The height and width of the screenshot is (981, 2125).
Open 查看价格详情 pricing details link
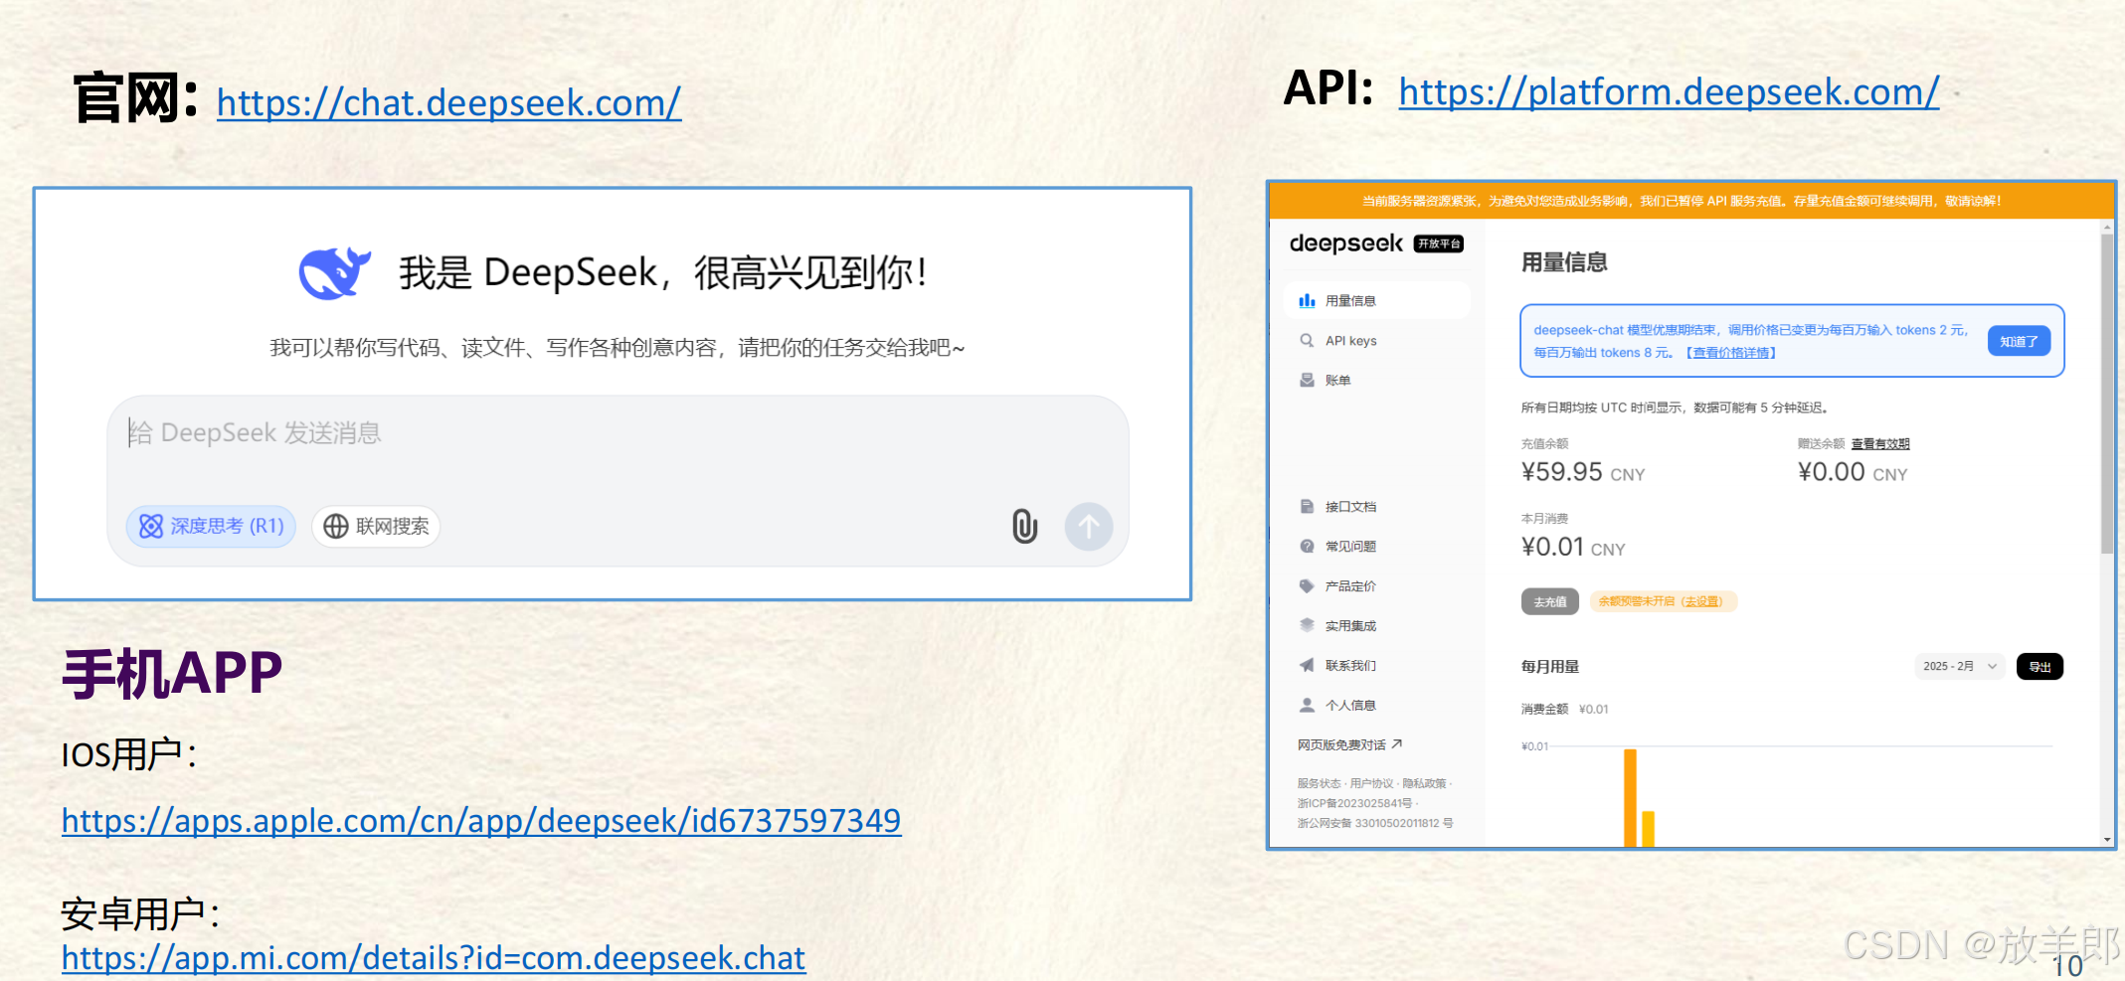[x=1731, y=353]
